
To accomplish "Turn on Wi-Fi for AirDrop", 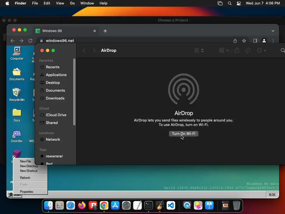I will point(184,133).
